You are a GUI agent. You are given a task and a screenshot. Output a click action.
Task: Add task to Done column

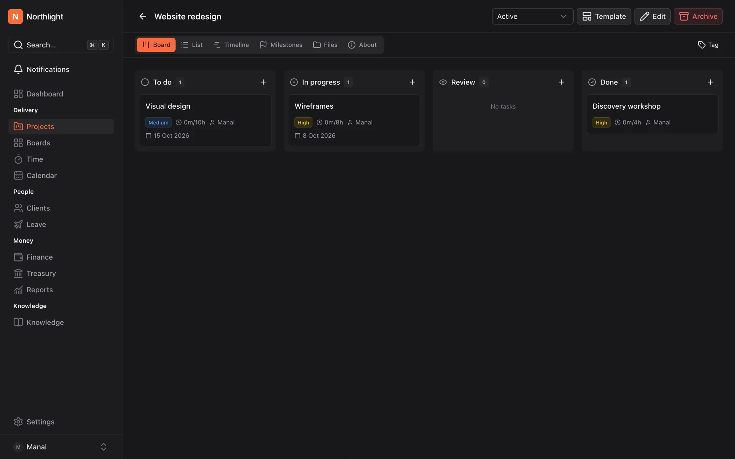pyautogui.click(x=710, y=82)
